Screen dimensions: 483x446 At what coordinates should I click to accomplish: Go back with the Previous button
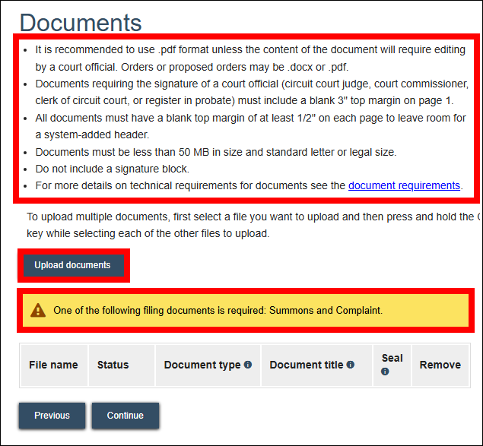(x=52, y=416)
